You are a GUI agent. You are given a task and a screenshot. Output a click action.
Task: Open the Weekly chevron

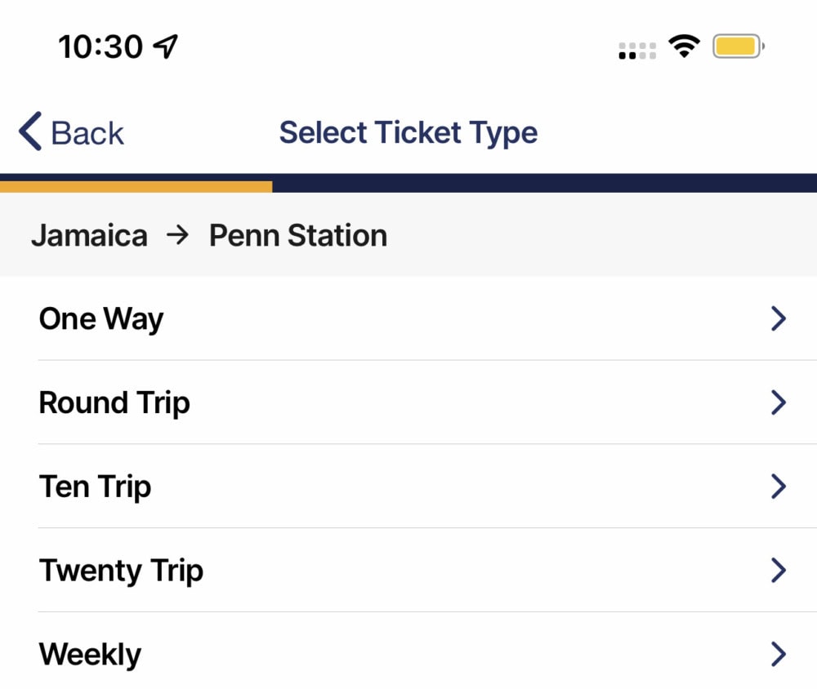click(779, 654)
